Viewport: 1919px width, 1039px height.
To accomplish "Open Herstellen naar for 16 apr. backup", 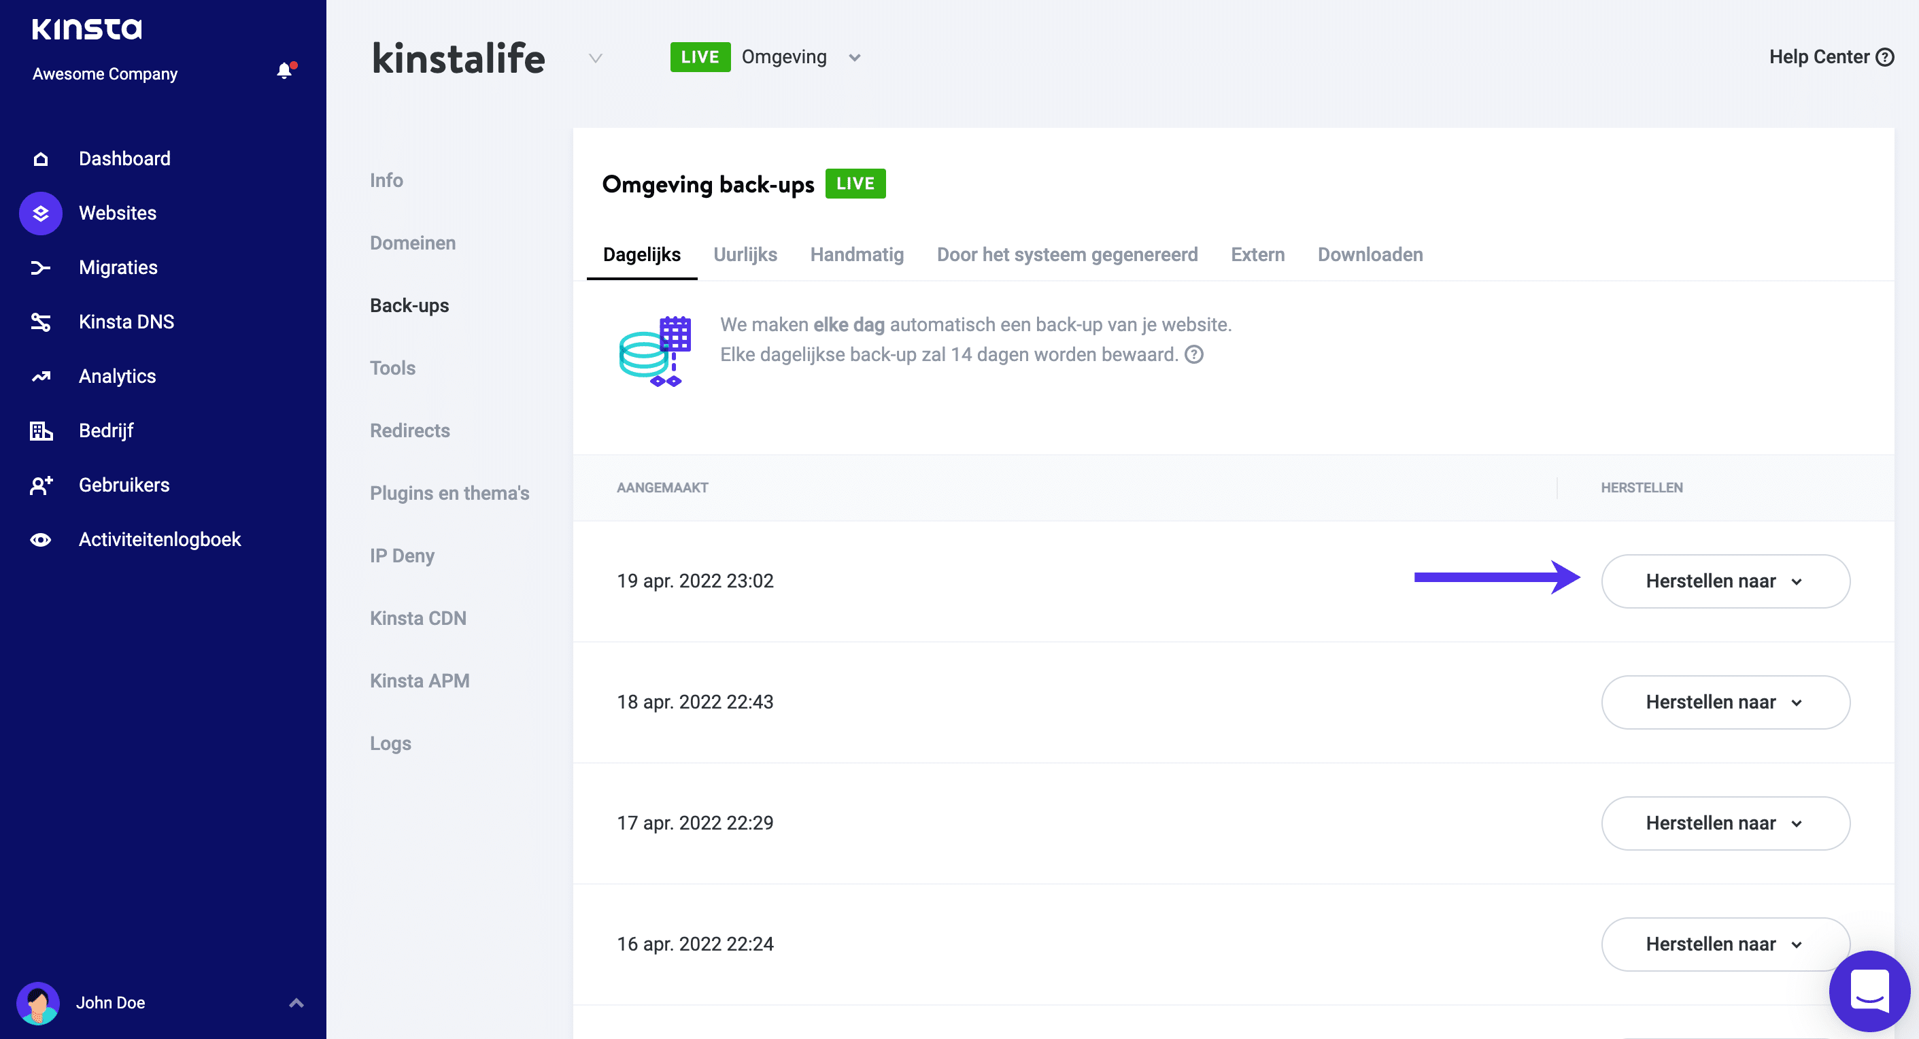I will click(x=1725, y=944).
